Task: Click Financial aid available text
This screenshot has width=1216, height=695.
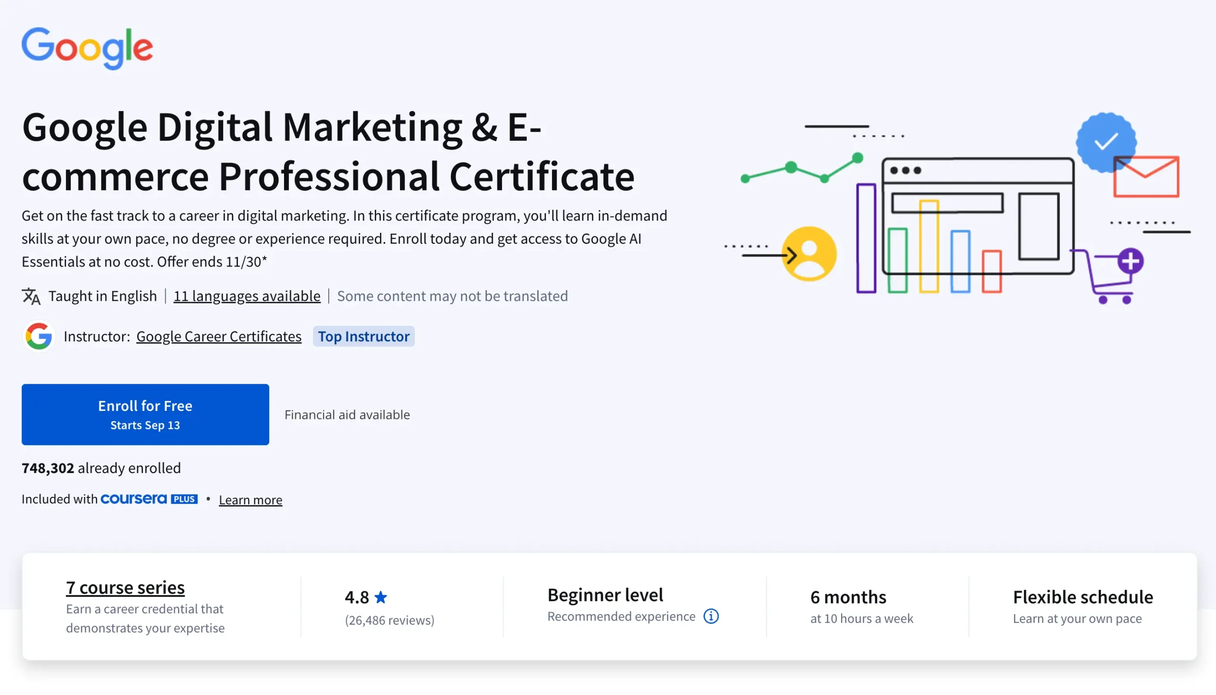Action: (x=347, y=414)
